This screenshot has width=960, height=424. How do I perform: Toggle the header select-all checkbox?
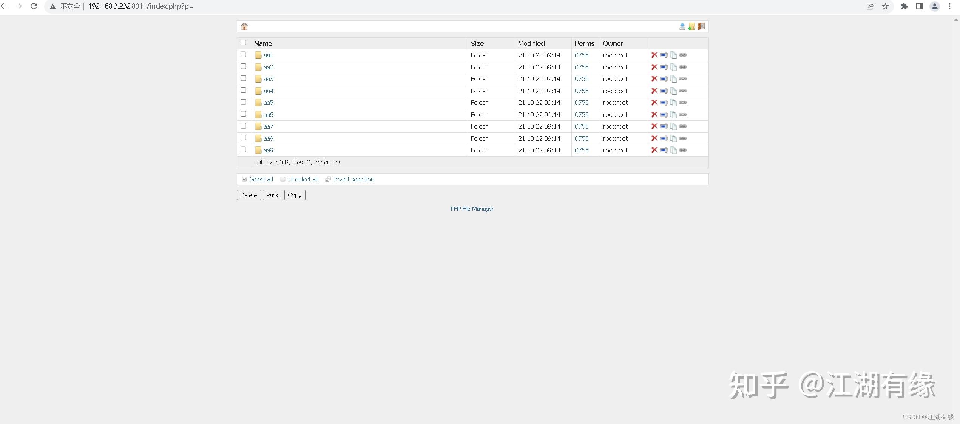pos(244,43)
